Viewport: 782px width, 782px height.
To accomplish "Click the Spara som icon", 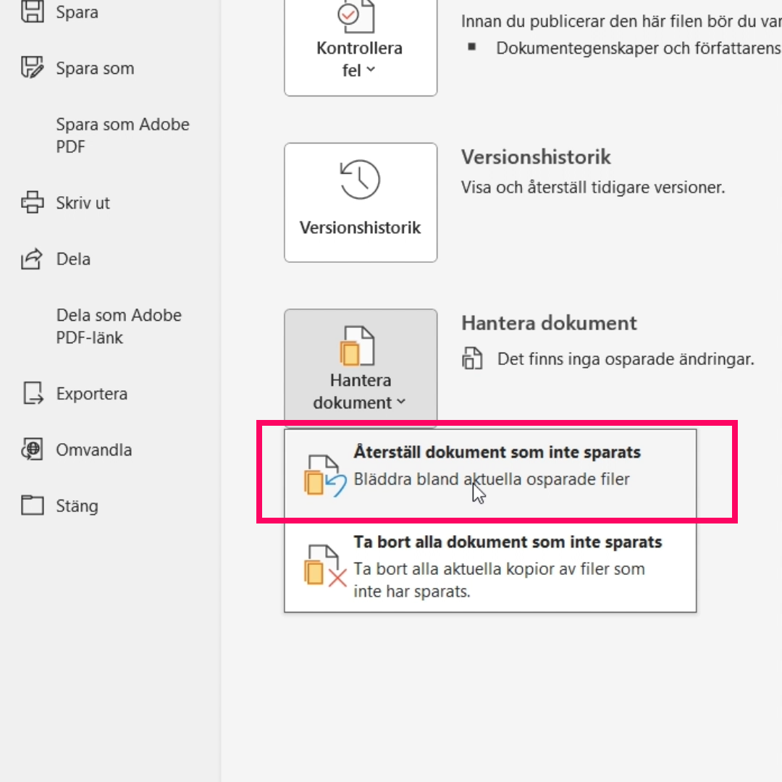I will 33,68.
